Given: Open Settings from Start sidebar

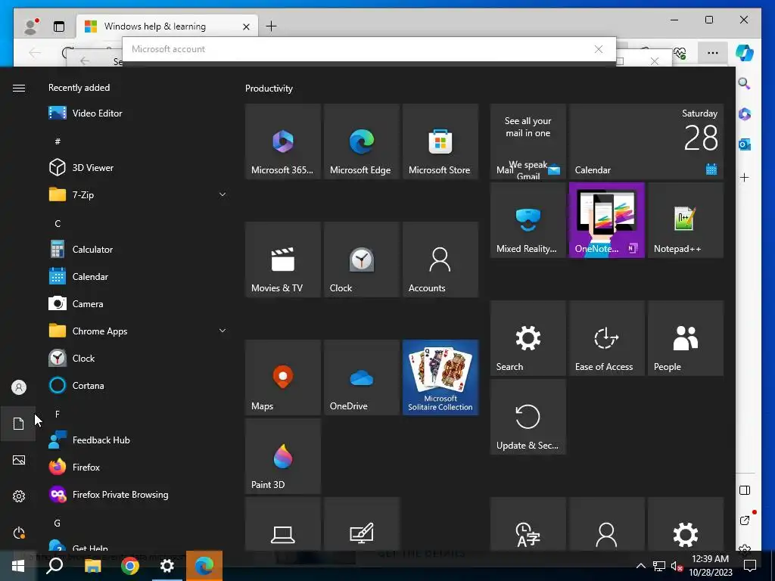Looking at the screenshot, I should (x=19, y=496).
